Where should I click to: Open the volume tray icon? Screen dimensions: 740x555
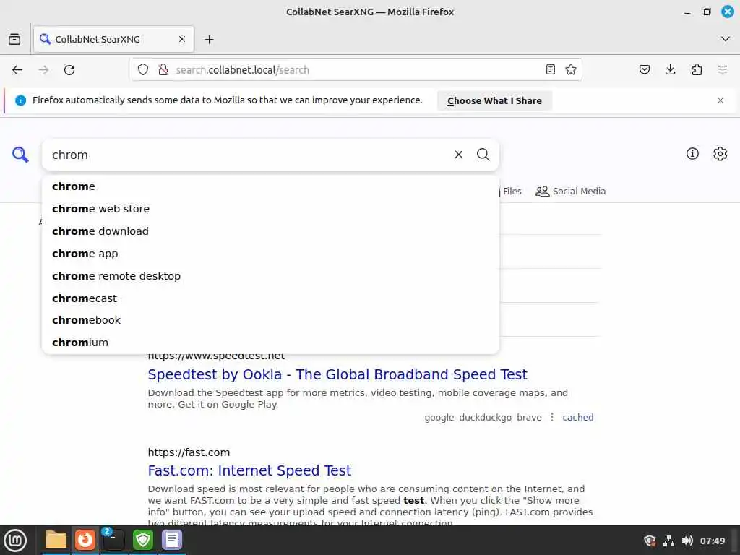pyautogui.click(x=687, y=541)
